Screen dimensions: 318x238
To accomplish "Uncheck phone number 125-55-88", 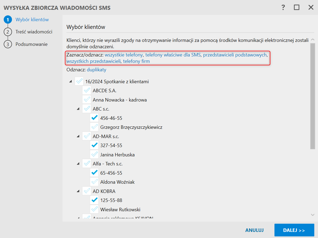I will [94, 200].
